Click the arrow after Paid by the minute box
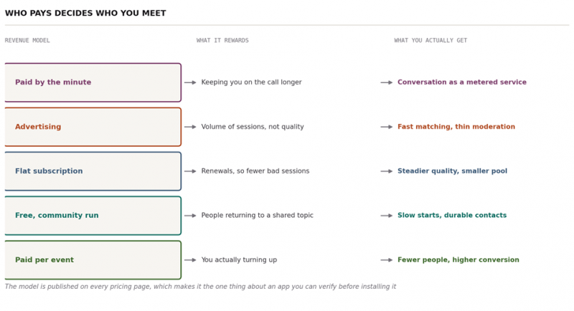The height and width of the screenshot is (311, 574). point(190,82)
